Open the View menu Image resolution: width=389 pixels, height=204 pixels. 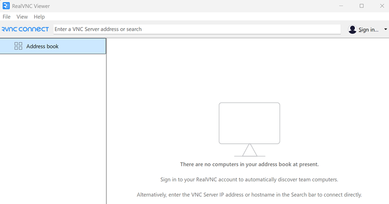tap(22, 17)
